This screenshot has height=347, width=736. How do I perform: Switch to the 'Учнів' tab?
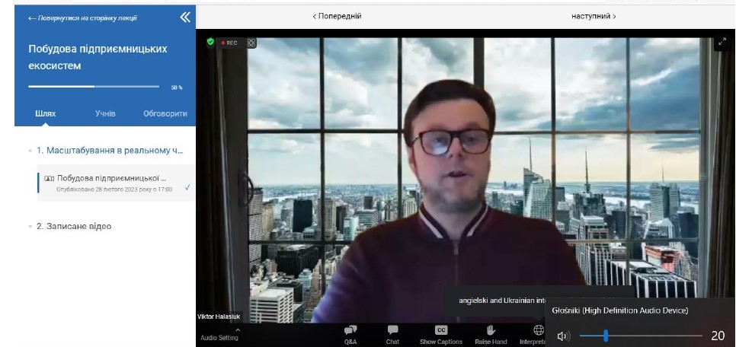pos(105,113)
